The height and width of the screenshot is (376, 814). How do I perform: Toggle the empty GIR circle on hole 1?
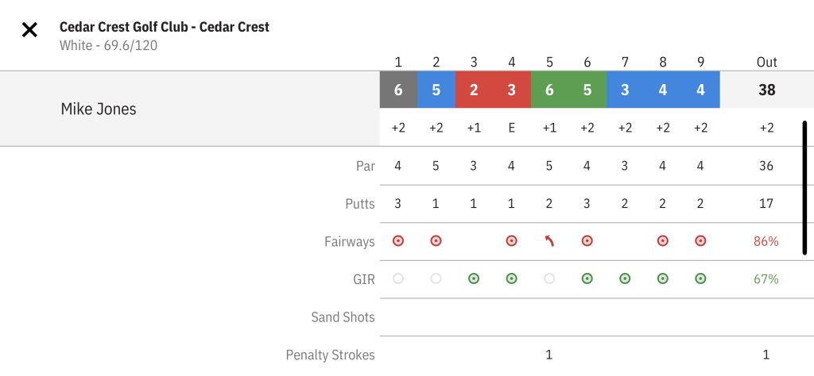click(x=398, y=279)
